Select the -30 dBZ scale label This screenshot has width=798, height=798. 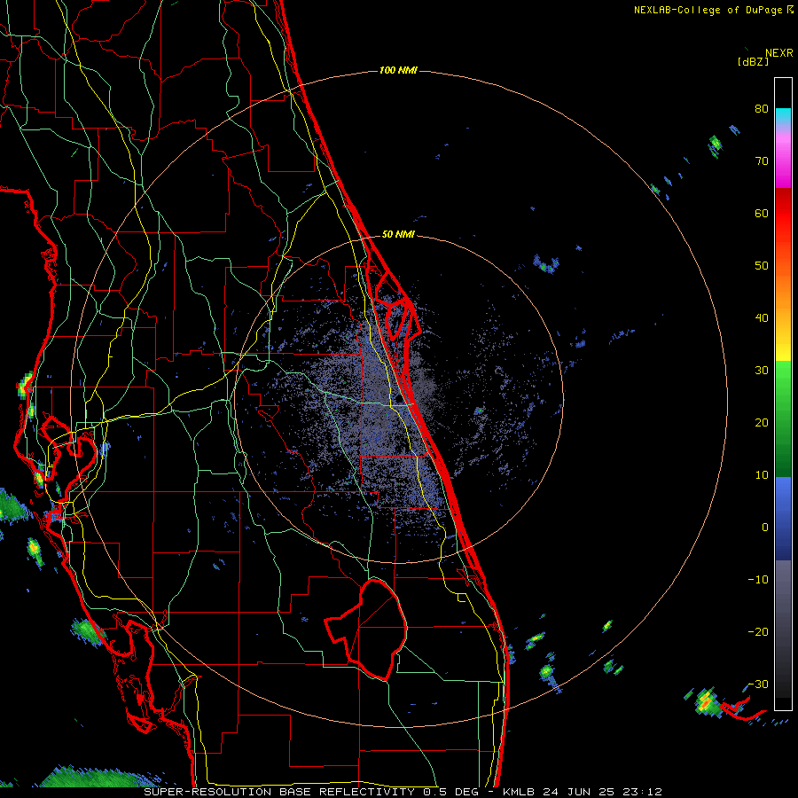click(758, 684)
